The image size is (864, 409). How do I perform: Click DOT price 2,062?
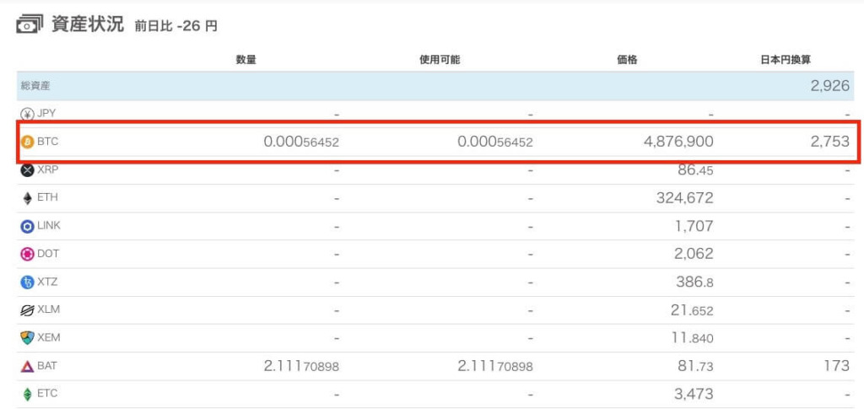point(694,254)
